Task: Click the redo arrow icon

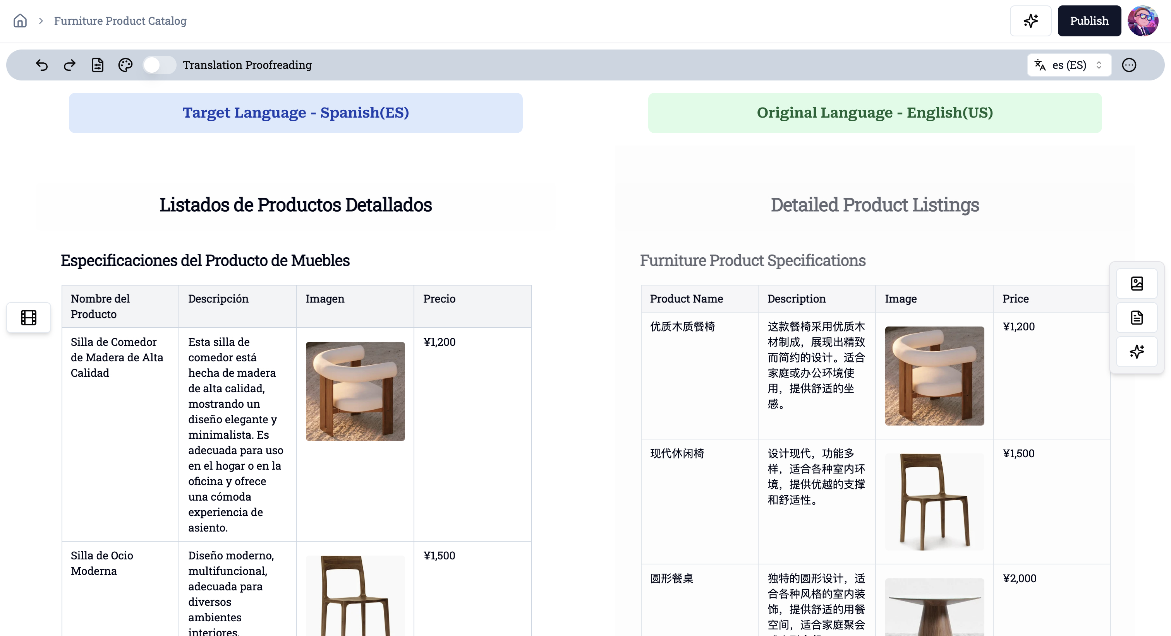Action: pos(70,64)
